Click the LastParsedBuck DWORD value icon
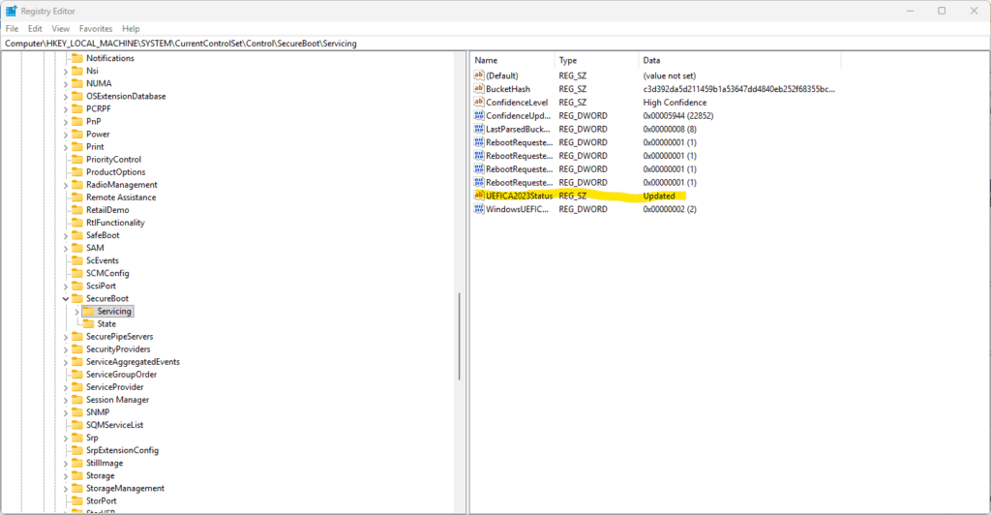 [x=478, y=129]
